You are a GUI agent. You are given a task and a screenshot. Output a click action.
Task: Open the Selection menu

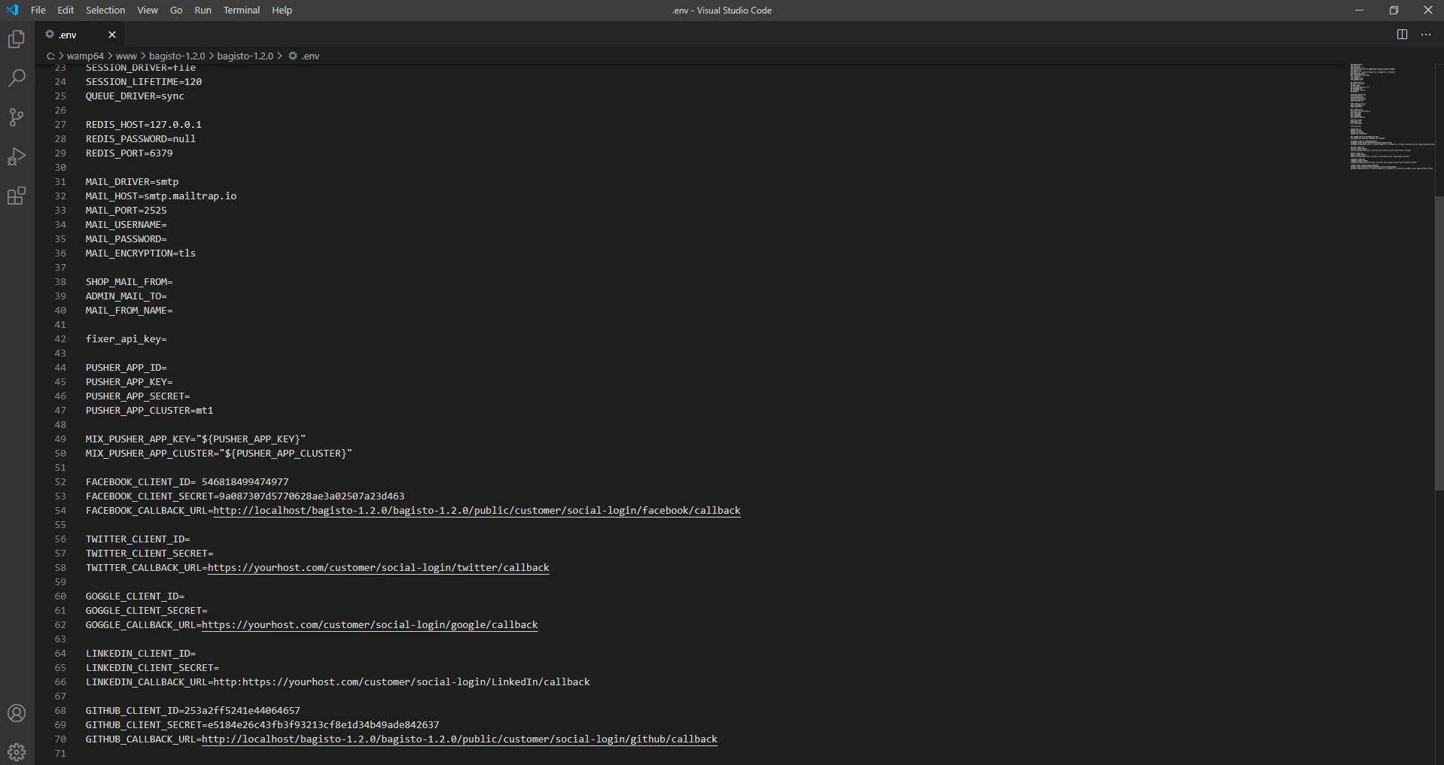(x=105, y=11)
